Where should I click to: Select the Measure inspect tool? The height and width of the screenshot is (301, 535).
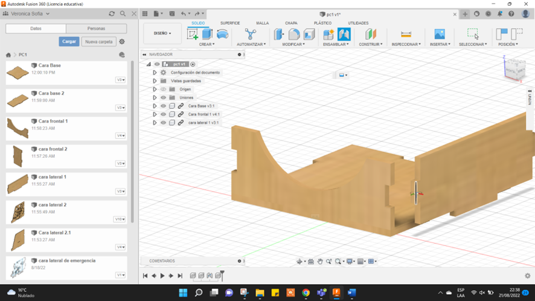click(x=406, y=34)
